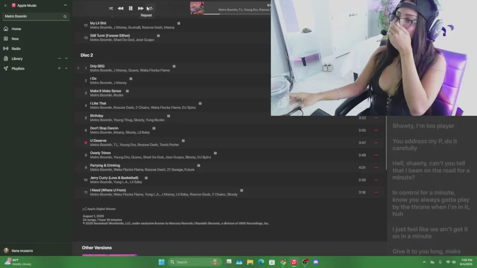Expand the Playlists chevron
Image resolution: width=477 pixels, height=268 pixels.
(66, 68)
